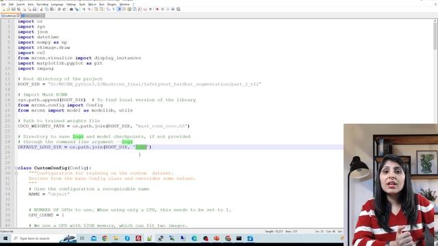Open the View menu
Screen dimensions: 438x246
(x=31, y=5)
